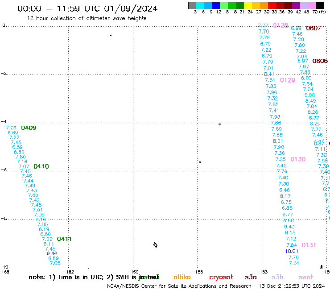Click the s3b satellite legend label
Screen dimensions: 330x290
277,277
